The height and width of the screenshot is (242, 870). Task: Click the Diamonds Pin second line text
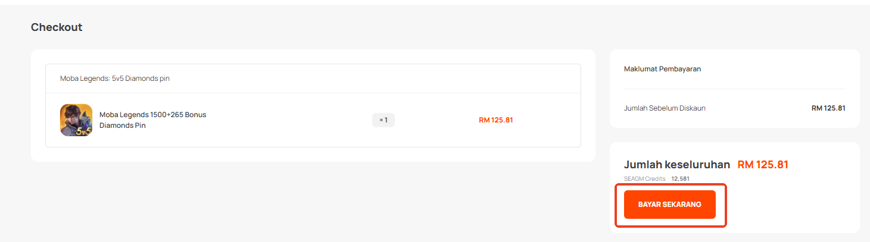pos(122,125)
